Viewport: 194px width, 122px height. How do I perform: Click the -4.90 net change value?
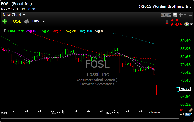point(174,20)
